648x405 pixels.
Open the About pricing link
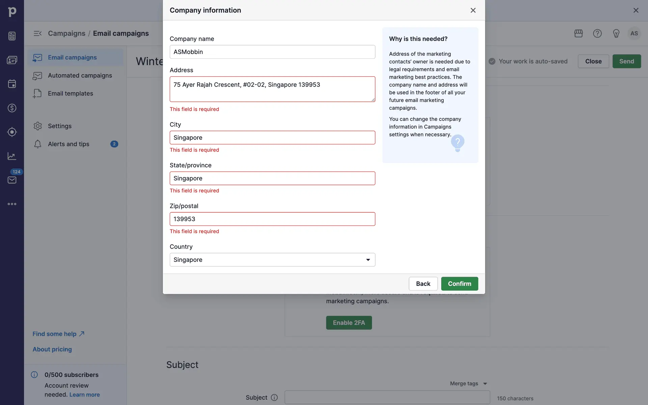tap(52, 349)
